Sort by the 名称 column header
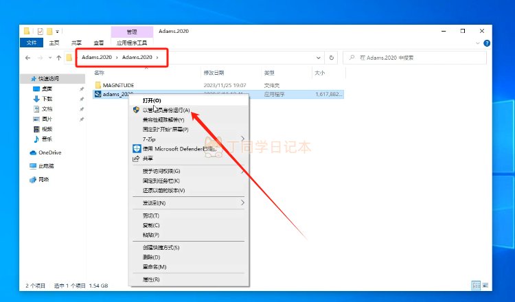515x302 pixels. pos(99,73)
